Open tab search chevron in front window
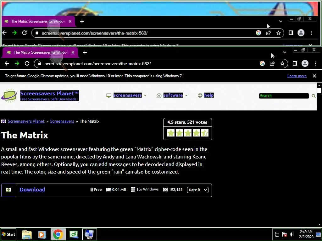This screenshot has width=322, height=241. point(284,52)
